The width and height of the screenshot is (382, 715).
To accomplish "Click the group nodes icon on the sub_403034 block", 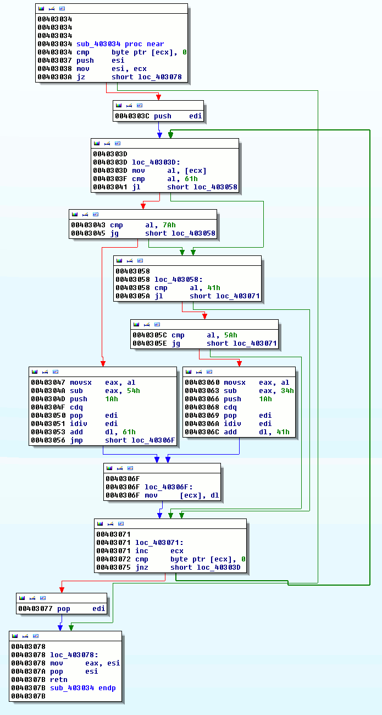I will 62,9.
